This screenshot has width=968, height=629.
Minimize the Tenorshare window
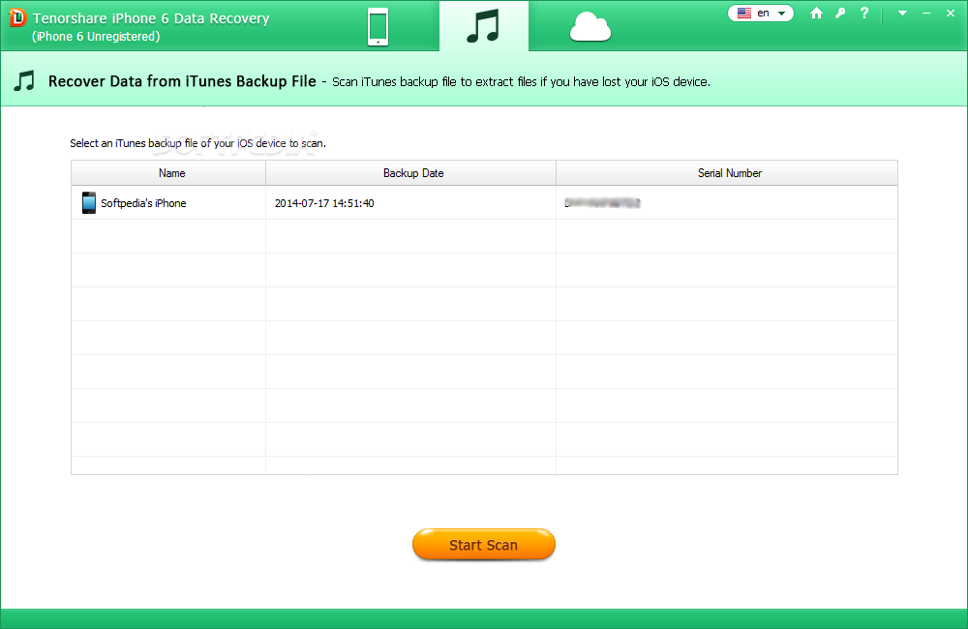pos(926,13)
